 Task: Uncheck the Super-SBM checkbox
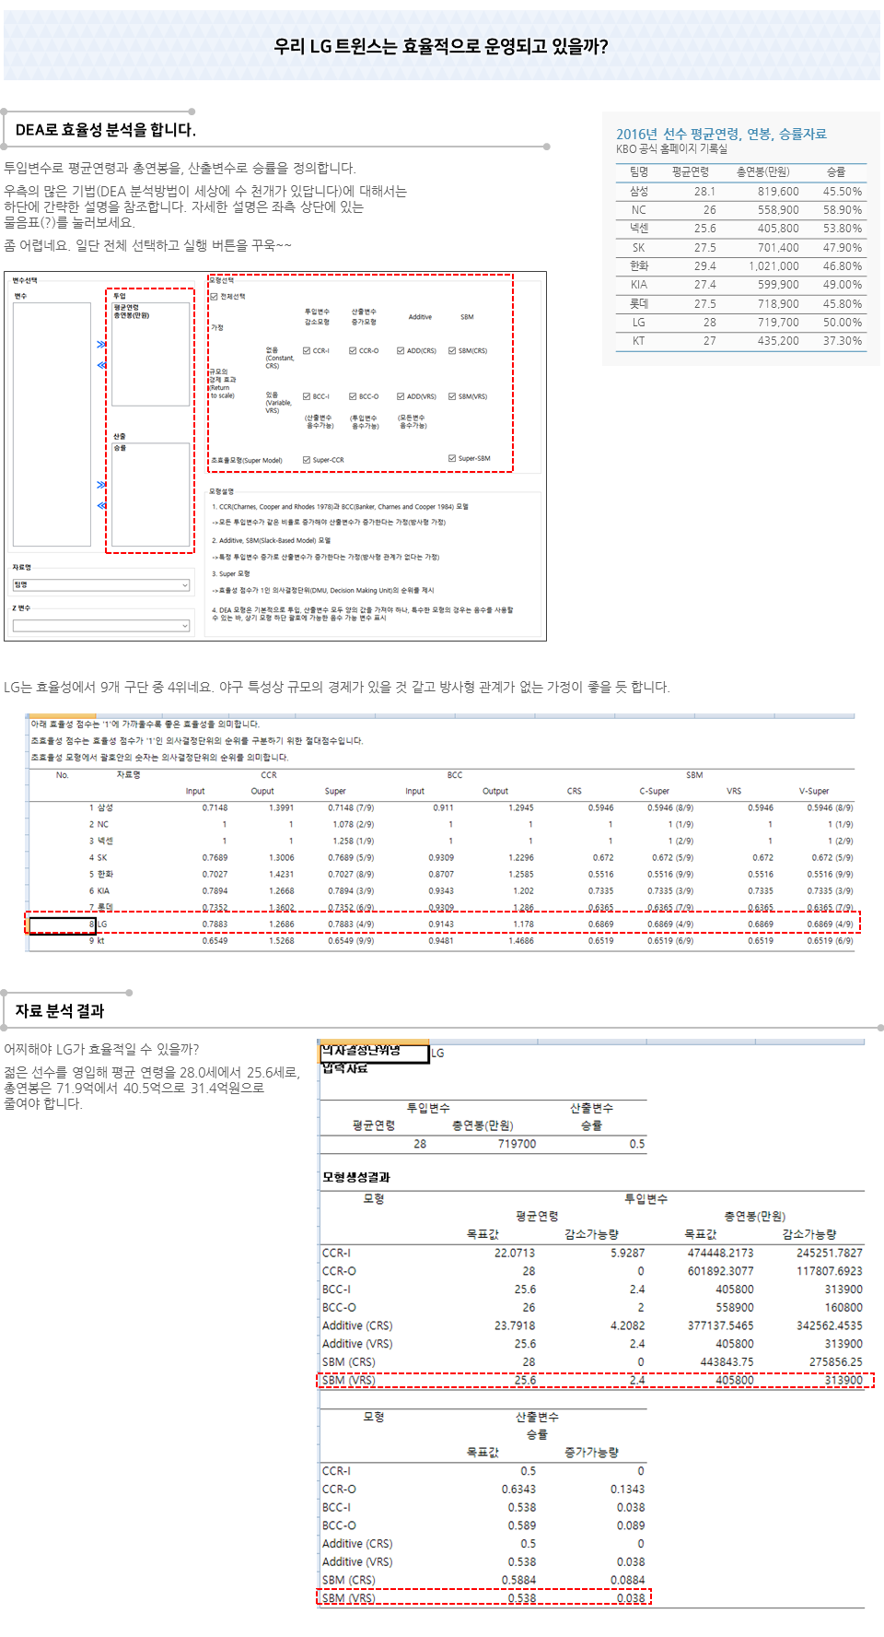[452, 458]
